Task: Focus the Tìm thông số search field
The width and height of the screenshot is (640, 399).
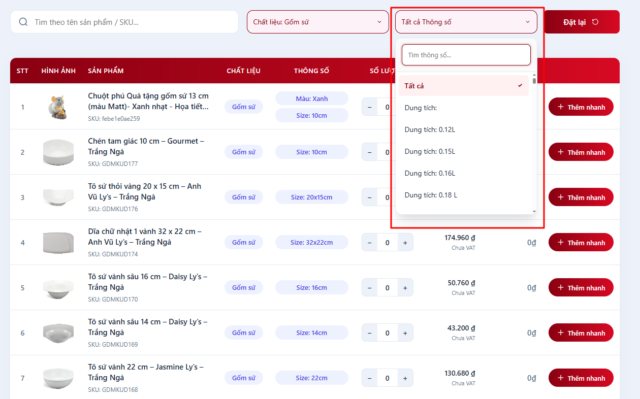Action: [466, 55]
